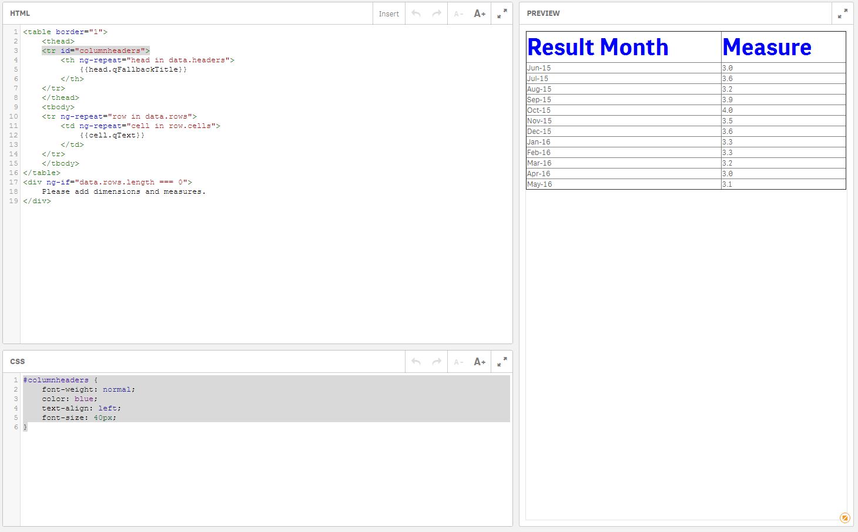Click the Mar-16 cell in preview table

624,163
